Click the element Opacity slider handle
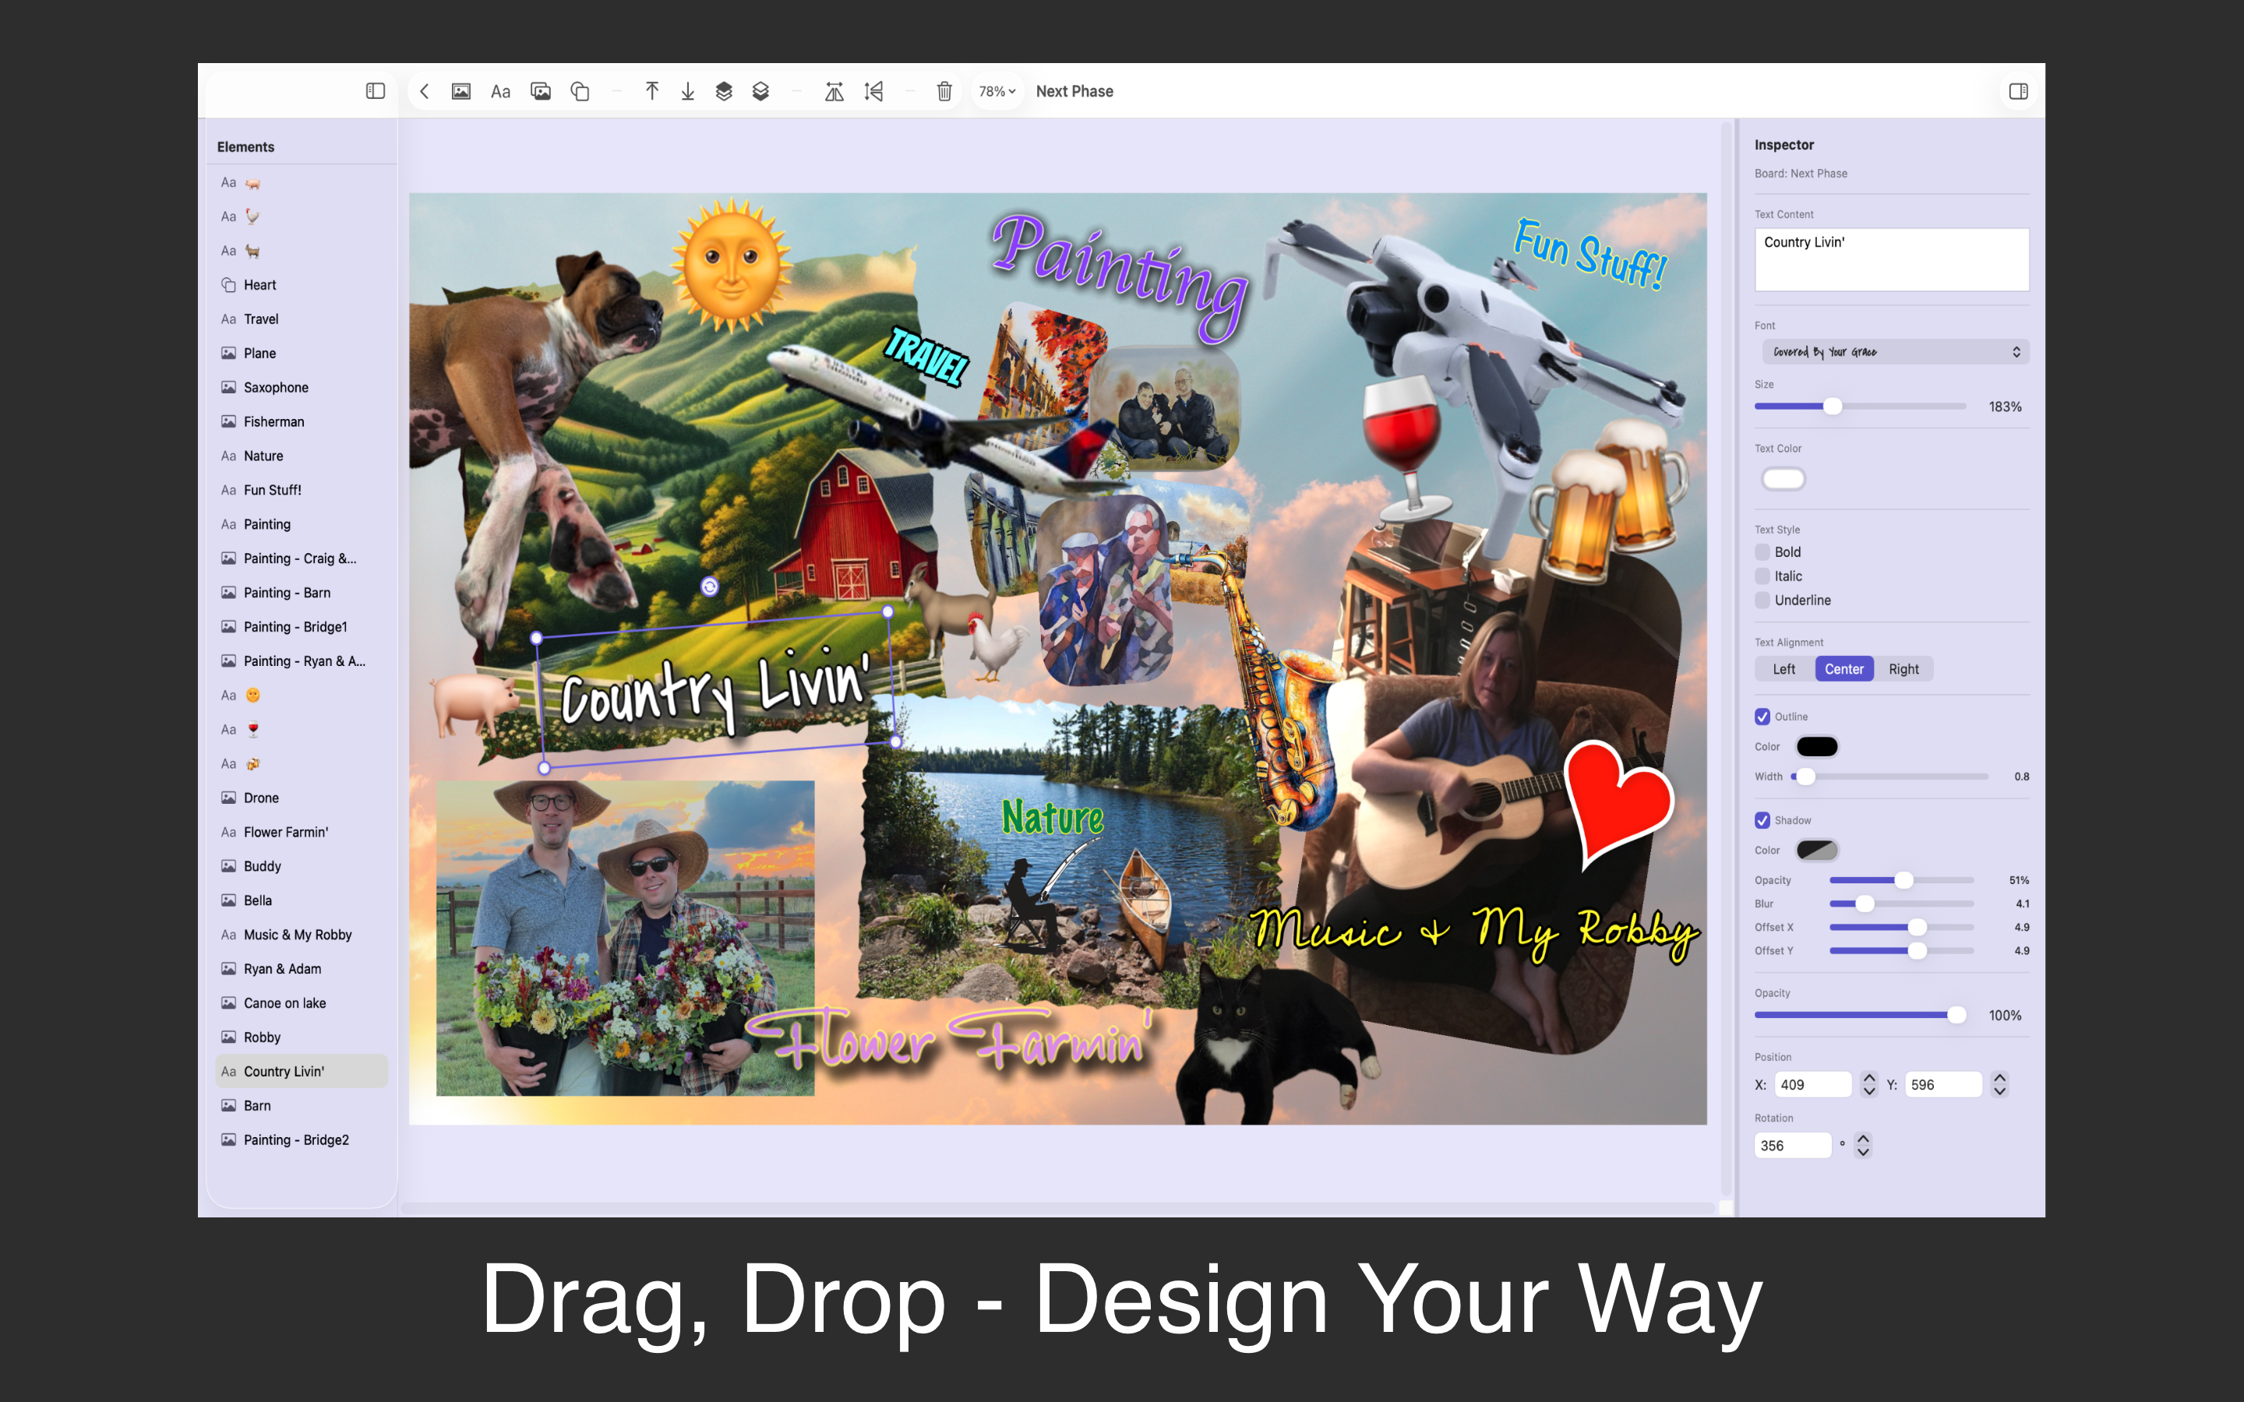This screenshot has width=2244, height=1402. click(1956, 1016)
